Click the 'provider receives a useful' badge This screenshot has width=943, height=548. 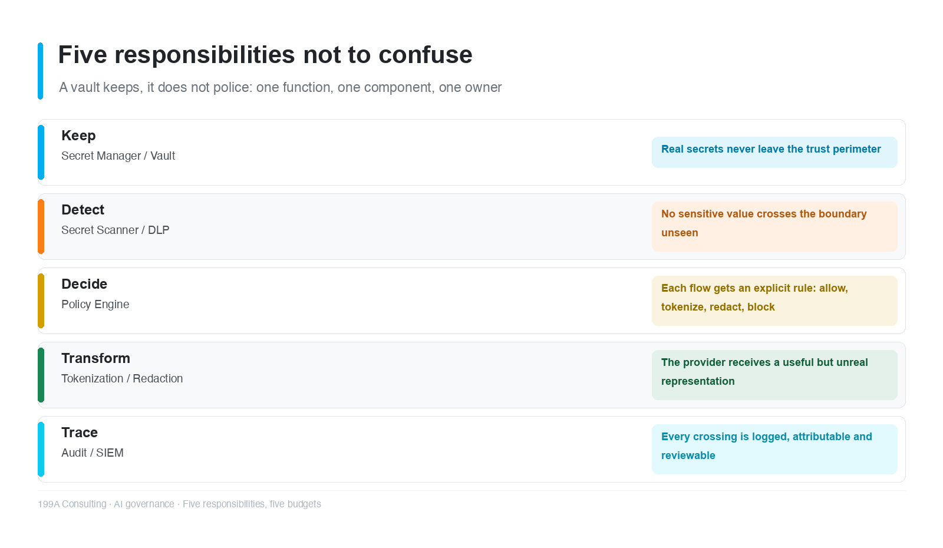tap(774, 375)
